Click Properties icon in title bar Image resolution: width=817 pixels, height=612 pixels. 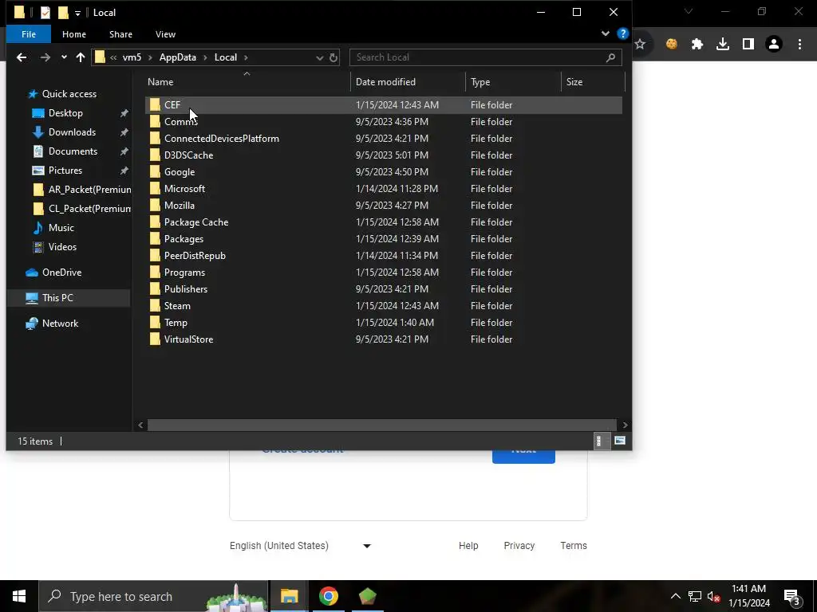click(45, 13)
